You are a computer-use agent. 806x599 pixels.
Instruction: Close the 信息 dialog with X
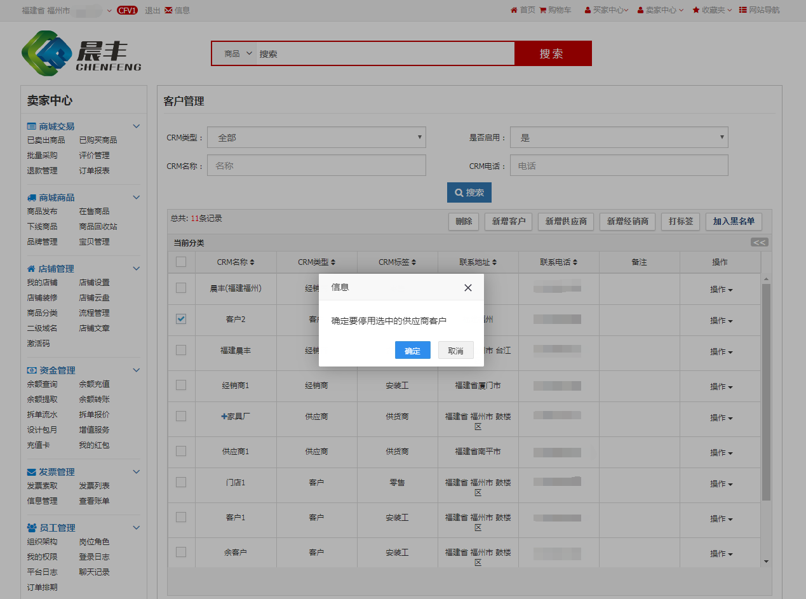tap(468, 288)
